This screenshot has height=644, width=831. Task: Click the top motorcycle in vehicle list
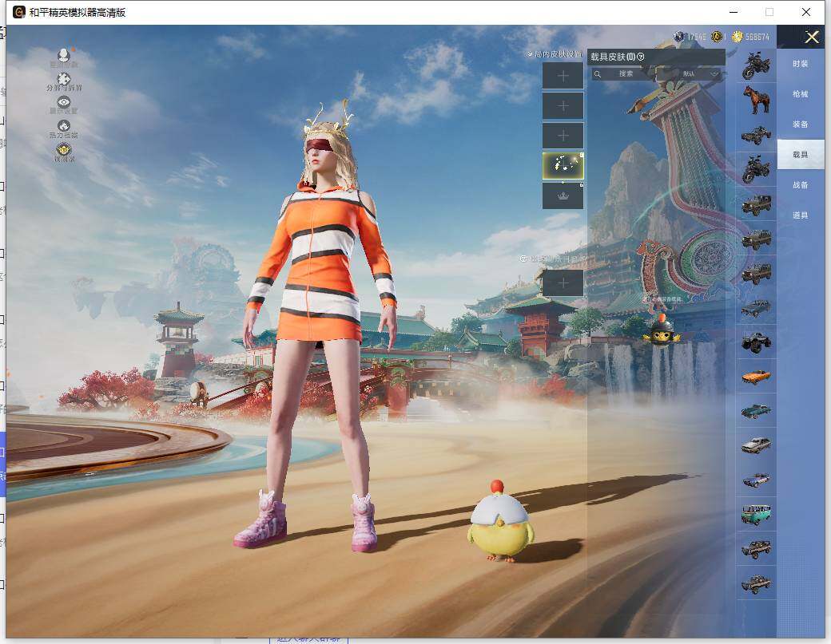pos(755,65)
